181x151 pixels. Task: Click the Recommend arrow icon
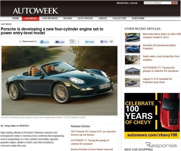point(20,41)
